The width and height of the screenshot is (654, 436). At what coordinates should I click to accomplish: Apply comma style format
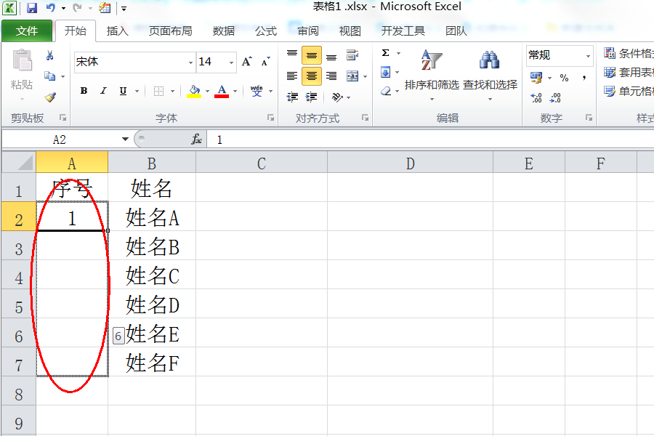point(584,78)
